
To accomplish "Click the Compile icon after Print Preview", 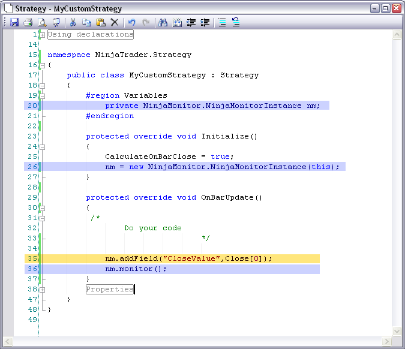I will [x=56, y=22].
